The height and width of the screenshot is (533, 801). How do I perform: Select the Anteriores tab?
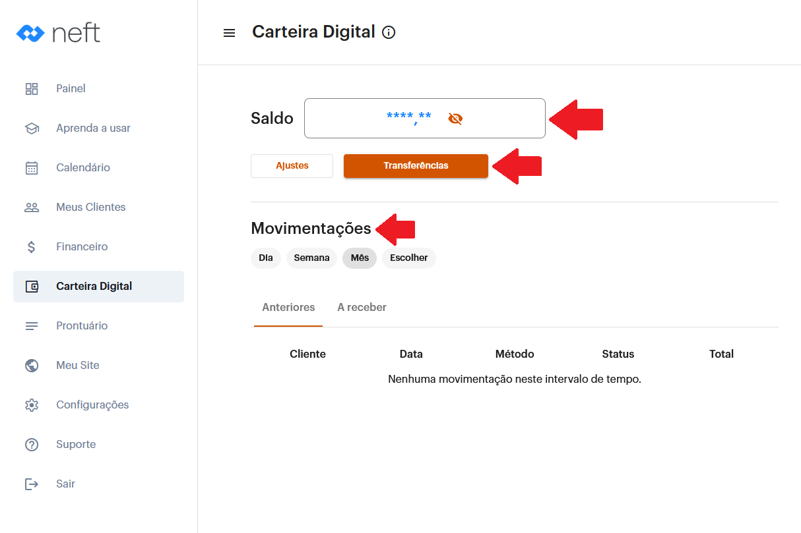click(288, 308)
